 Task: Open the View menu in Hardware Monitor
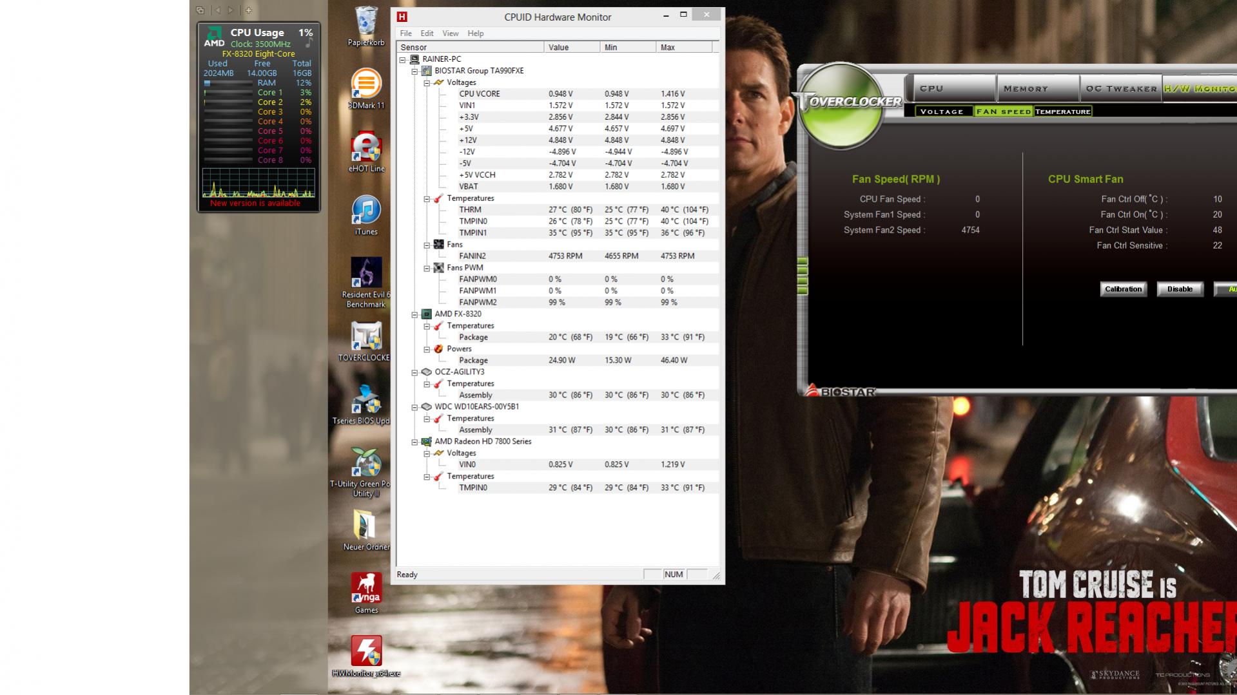pyautogui.click(x=451, y=33)
